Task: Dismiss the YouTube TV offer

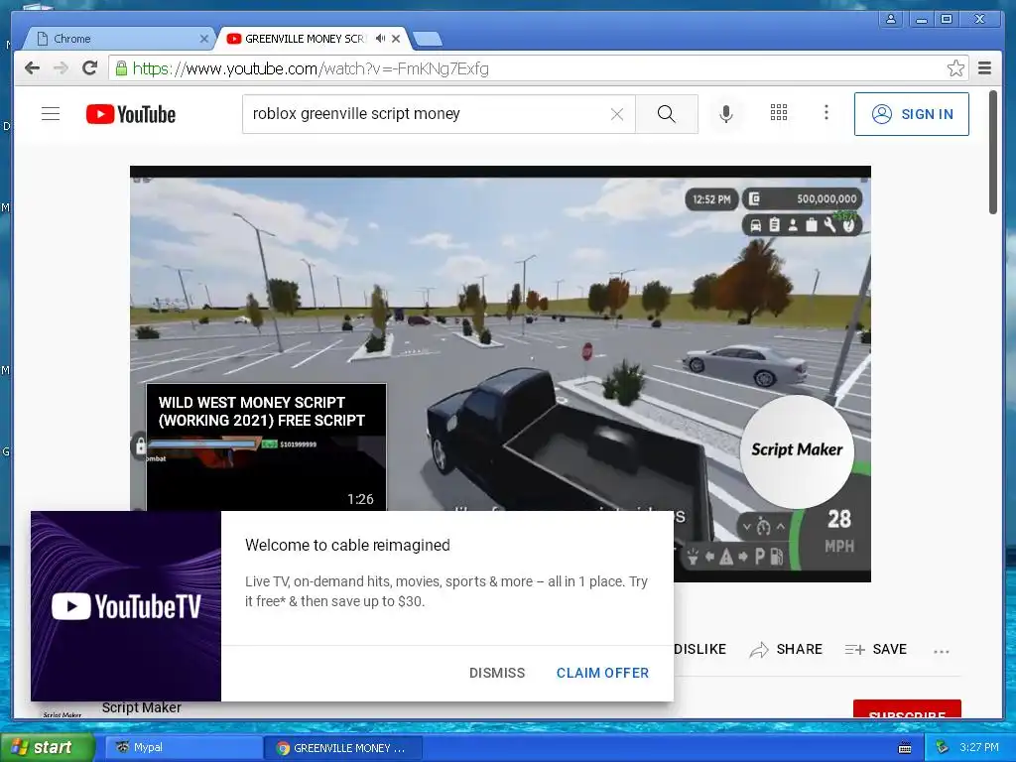Action: (497, 673)
